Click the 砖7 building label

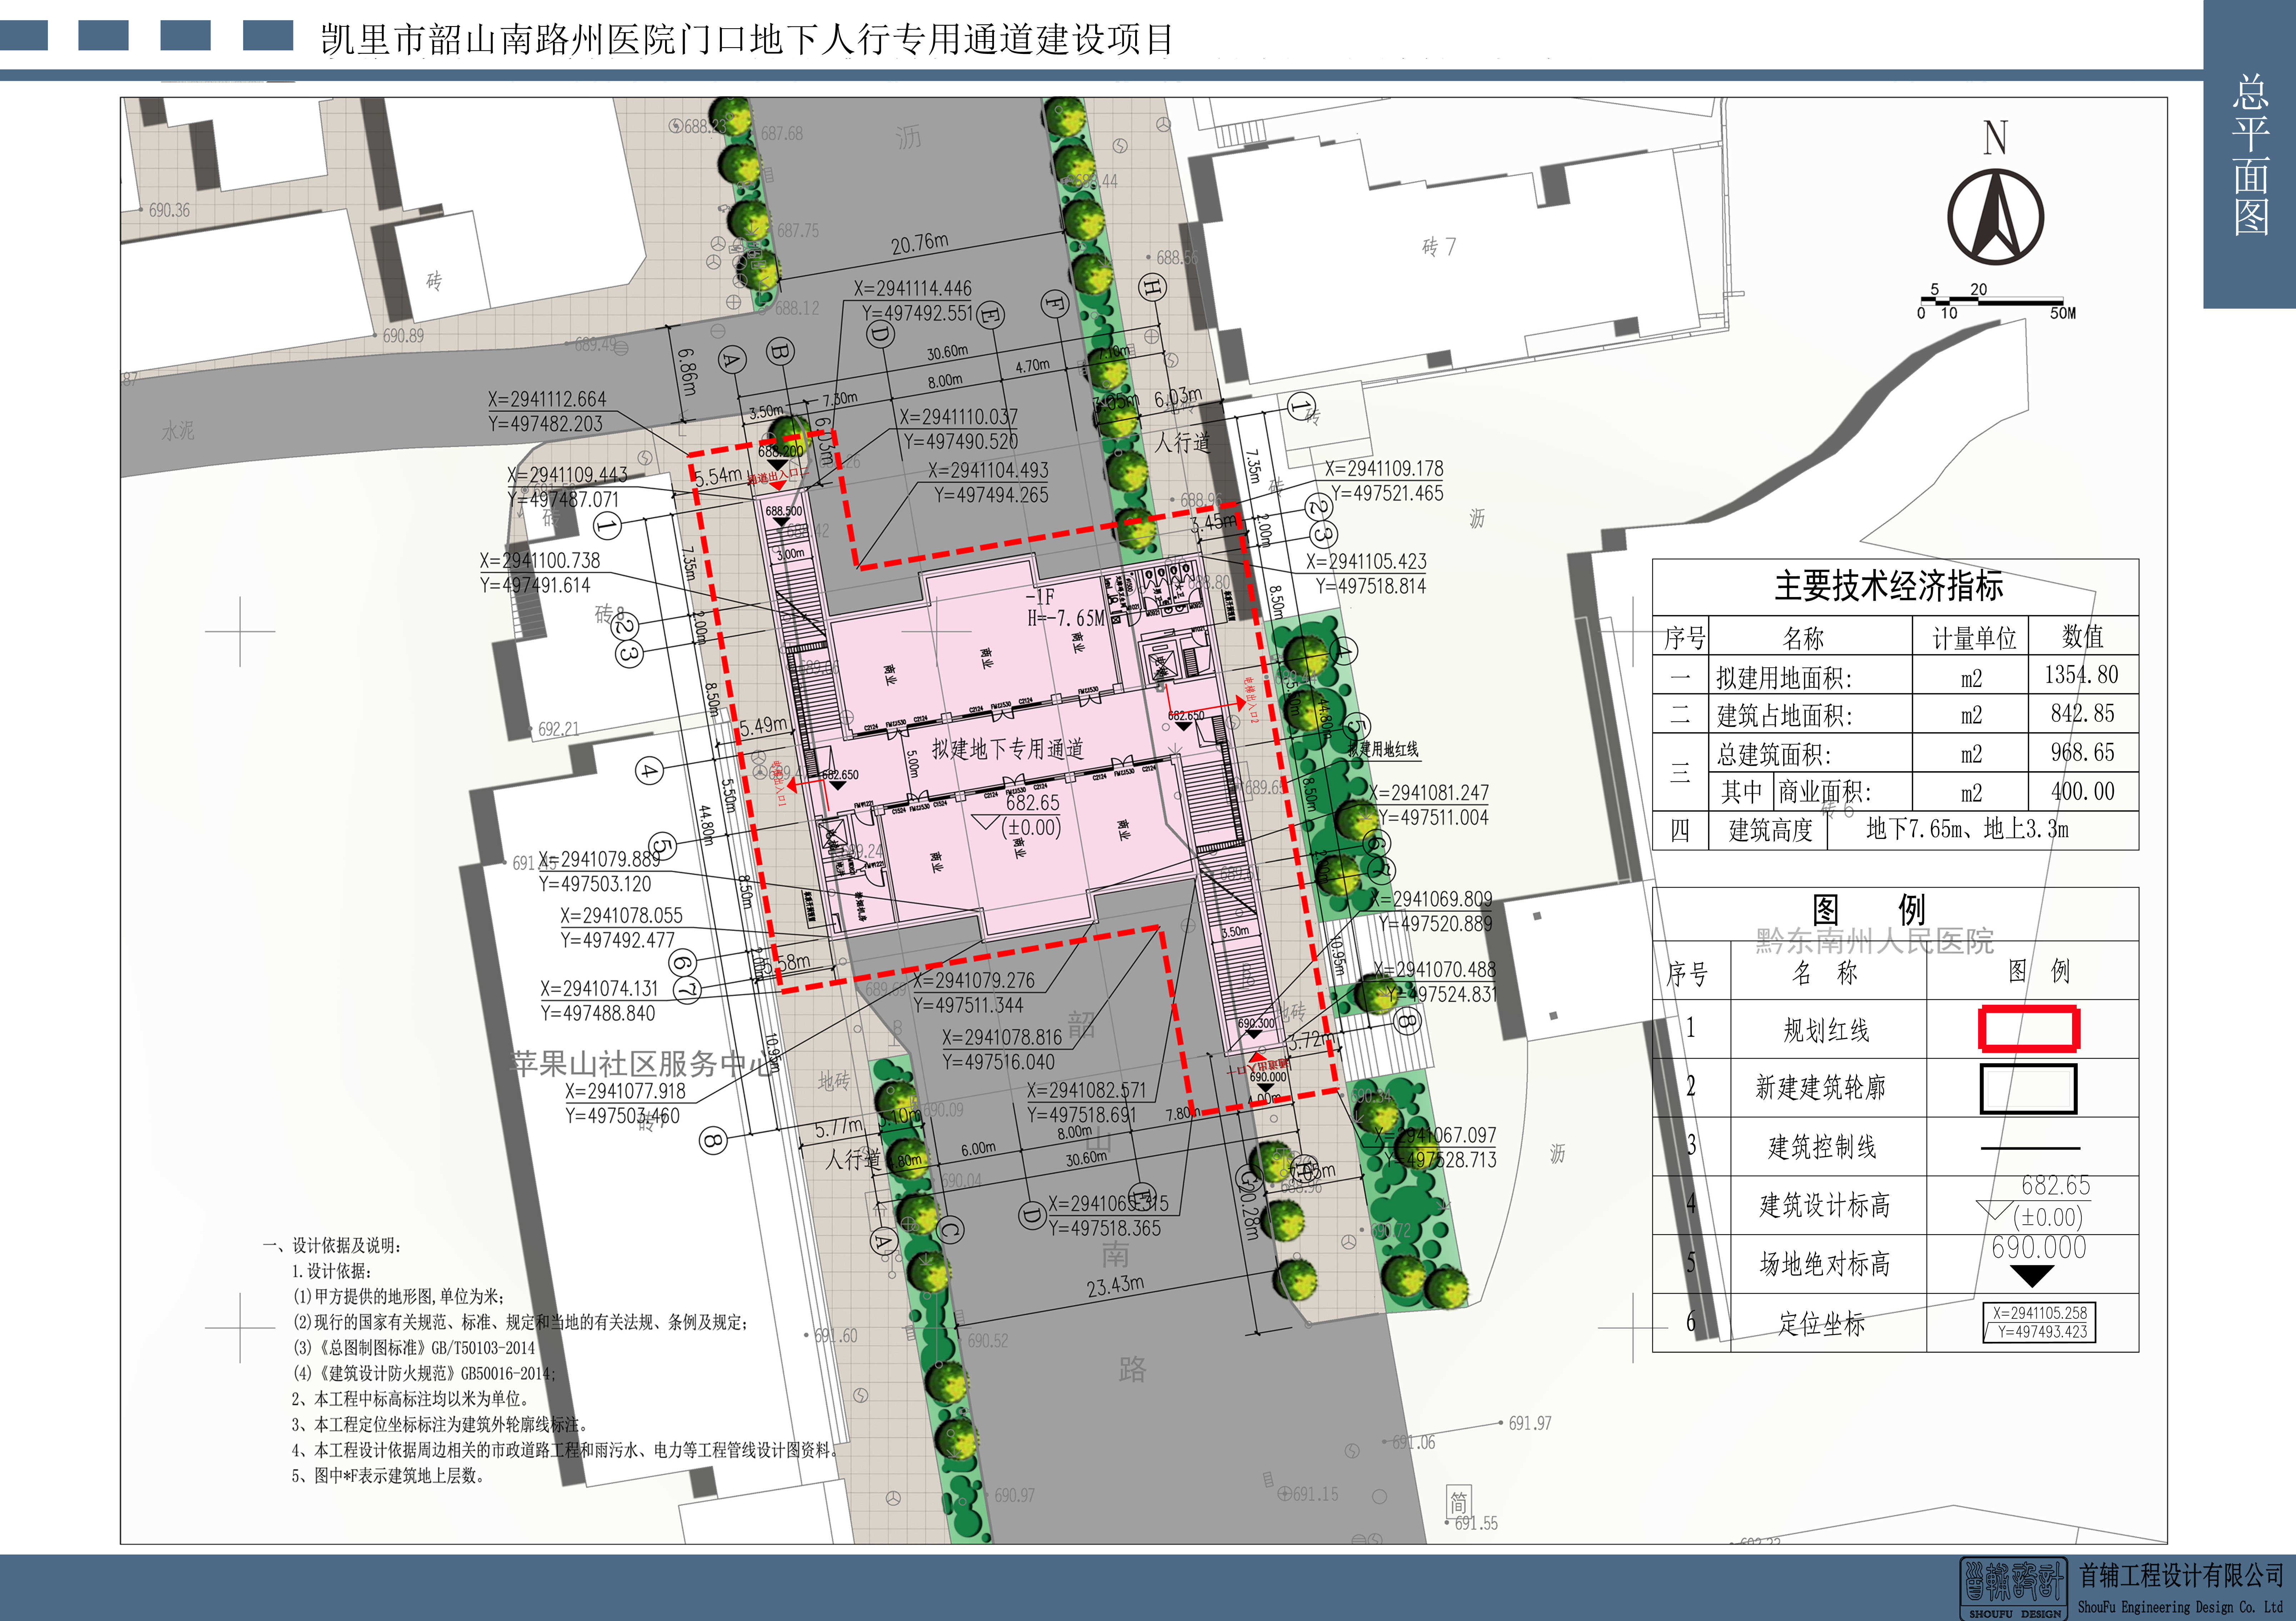pyautogui.click(x=1439, y=246)
